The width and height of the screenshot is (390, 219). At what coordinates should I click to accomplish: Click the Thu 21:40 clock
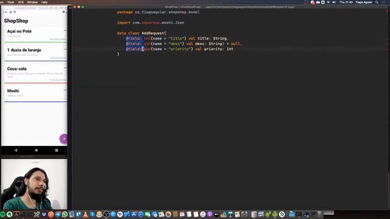346,2
